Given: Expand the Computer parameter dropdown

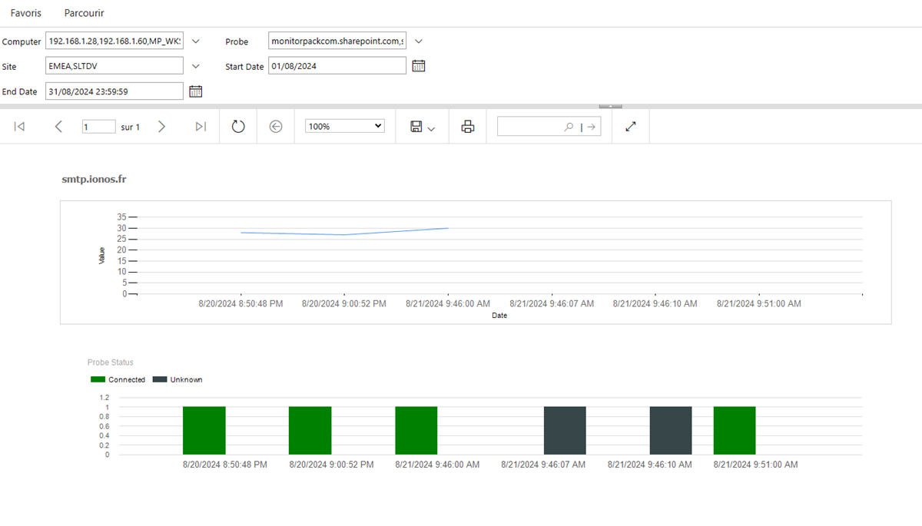Looking at the screenshot, I should tap(195, 41).
